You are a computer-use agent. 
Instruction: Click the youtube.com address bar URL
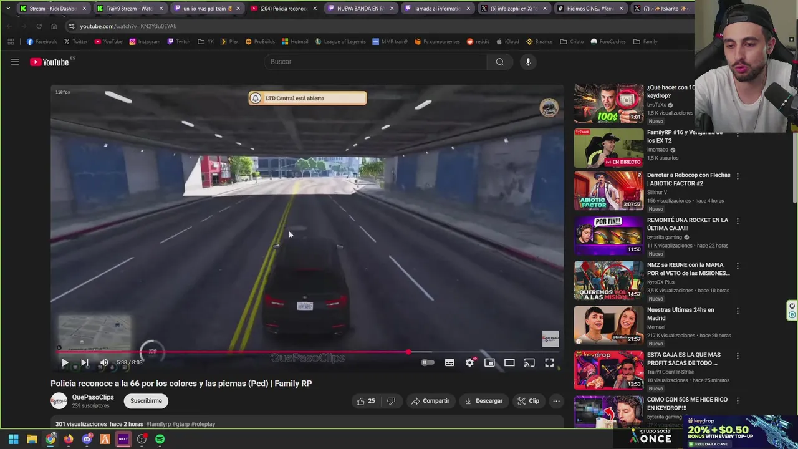tap(128, 26)
